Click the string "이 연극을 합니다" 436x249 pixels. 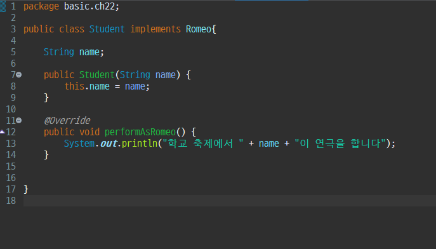coord(340,144)
